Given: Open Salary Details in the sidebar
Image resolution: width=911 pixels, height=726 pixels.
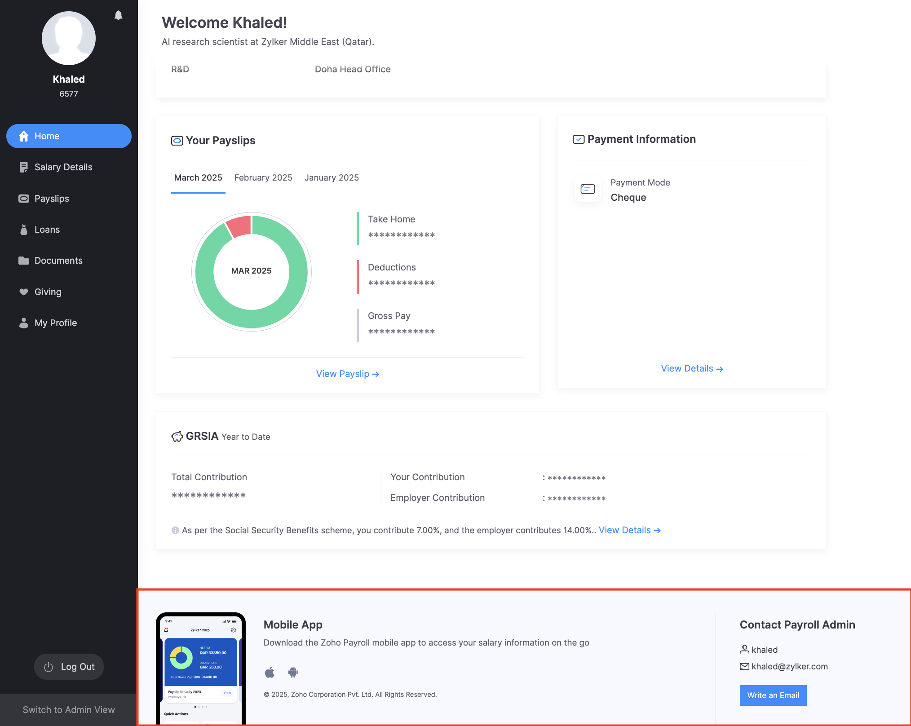Looking at the screenshot, I should pyautogui.click(x=63, y=167).
